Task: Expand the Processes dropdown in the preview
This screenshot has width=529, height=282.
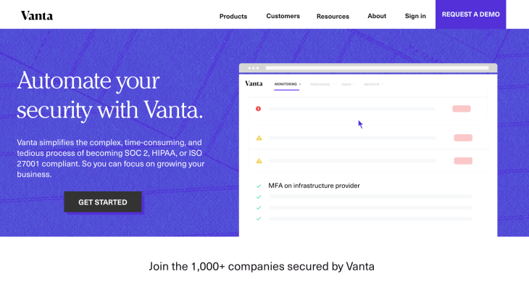Action: click(x=322, y=84)
